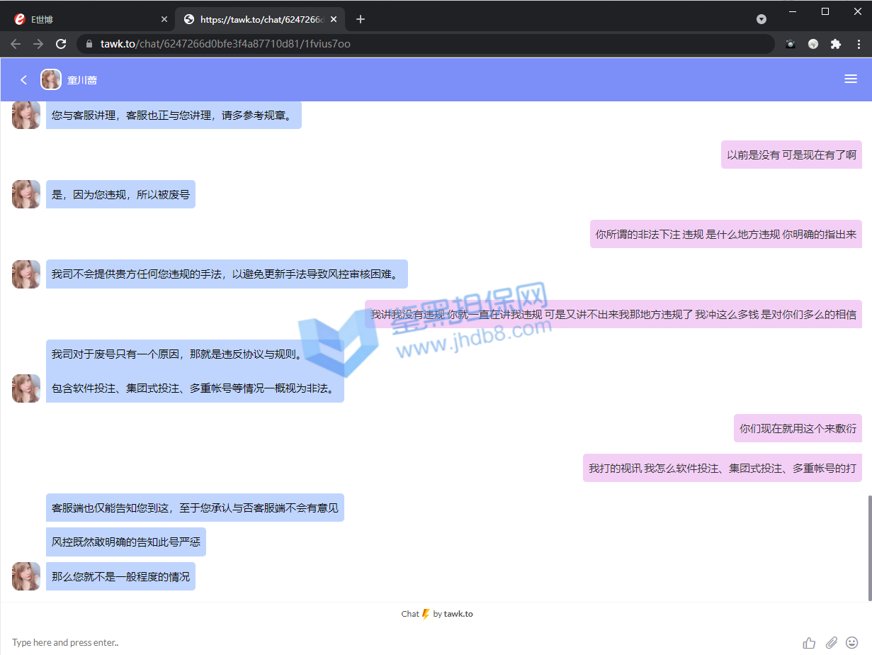This screenshot has width=872, height=655.
Task: Click the chat scrollbar thumb
Action: point(868,546)
